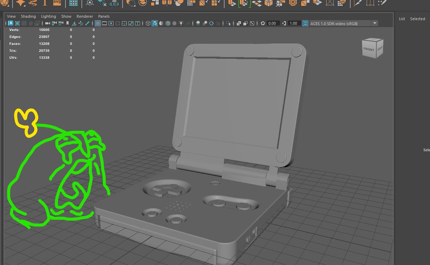Switch to wireframe display mode
The width and height of the screenshot is (430, 265).
coord(148,23)
